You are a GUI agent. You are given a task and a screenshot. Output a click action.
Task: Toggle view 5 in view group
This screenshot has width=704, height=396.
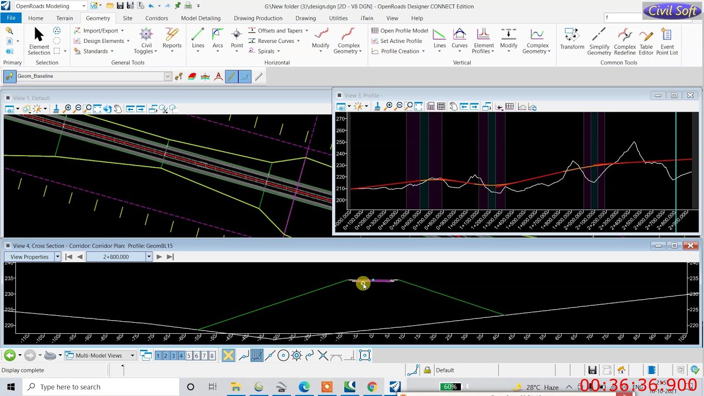coord(189,356)
